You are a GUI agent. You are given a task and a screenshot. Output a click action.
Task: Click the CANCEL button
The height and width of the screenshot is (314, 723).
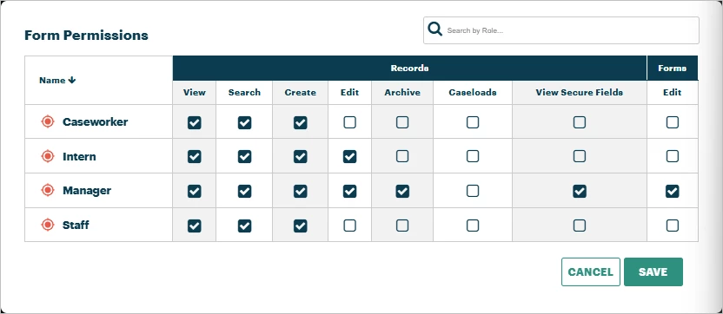click(x=591, y=272)
